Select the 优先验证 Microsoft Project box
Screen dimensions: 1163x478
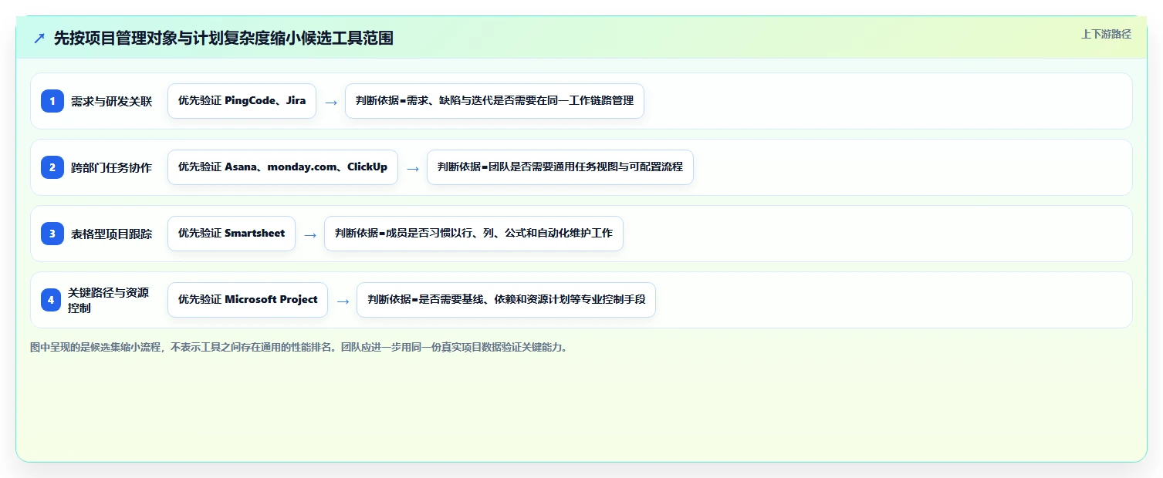(248, 300)
